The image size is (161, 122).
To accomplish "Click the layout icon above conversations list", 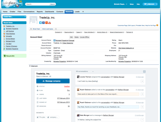I will pos(144,72).
